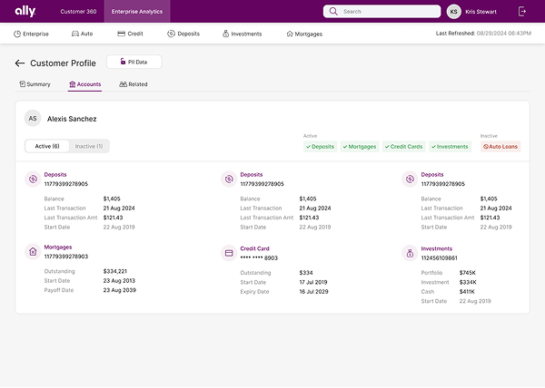
Task: Open the Deposits section in the subnav
Action: click(183, 34)
